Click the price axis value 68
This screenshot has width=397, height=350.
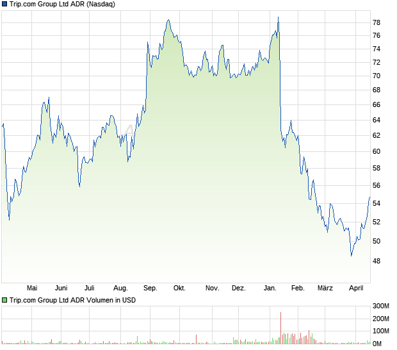(377, 90)
